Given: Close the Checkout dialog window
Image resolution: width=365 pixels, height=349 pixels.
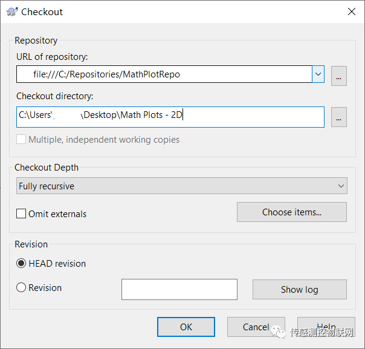Looking at the screenshot, I should coord(350,11).
